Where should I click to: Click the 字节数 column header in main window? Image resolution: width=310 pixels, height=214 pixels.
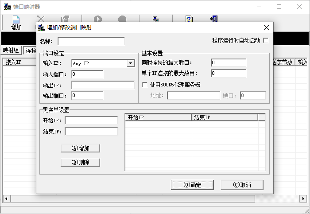tap(284, 62)
